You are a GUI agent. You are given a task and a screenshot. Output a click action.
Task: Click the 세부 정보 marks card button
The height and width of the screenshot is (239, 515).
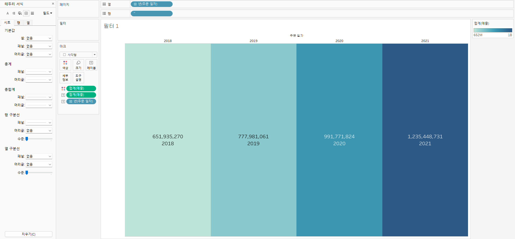[x=65, y=78]
